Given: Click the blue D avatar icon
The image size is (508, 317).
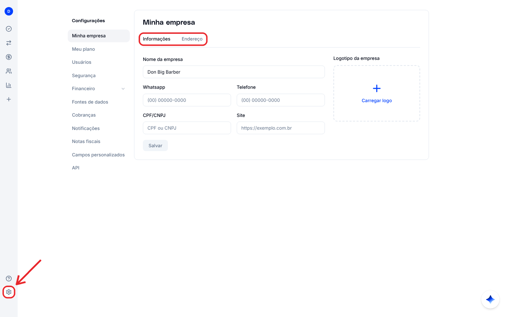Looking at the screenshot, I should click(x=9, y=11).
